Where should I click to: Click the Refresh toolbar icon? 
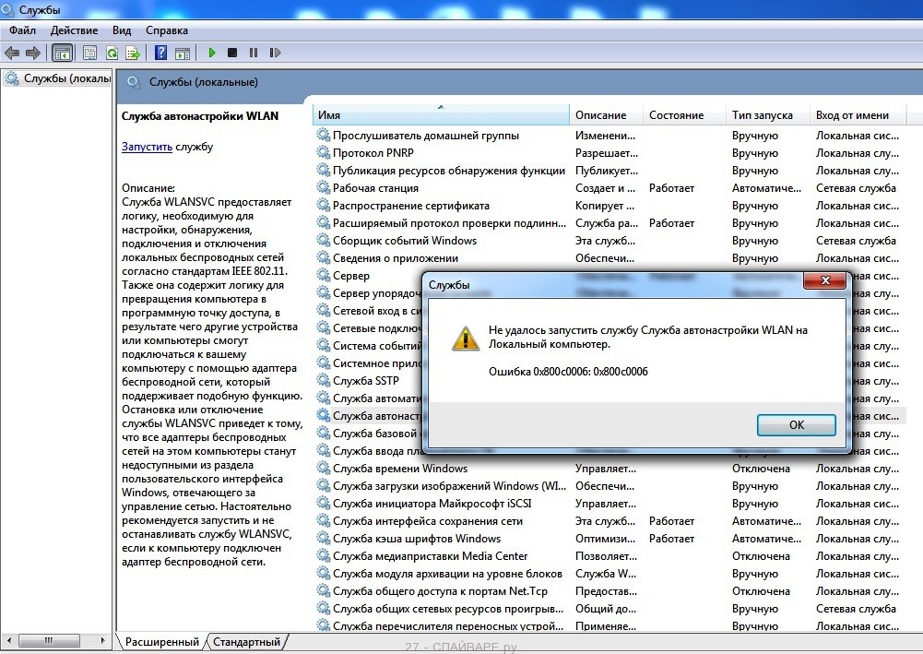(x=112, y=53)
